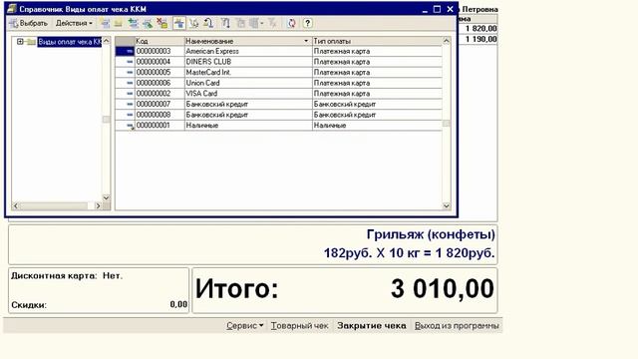638x359 pixels.
Task: Click Платежная карта type in American Express row
Action: point(377,51)
